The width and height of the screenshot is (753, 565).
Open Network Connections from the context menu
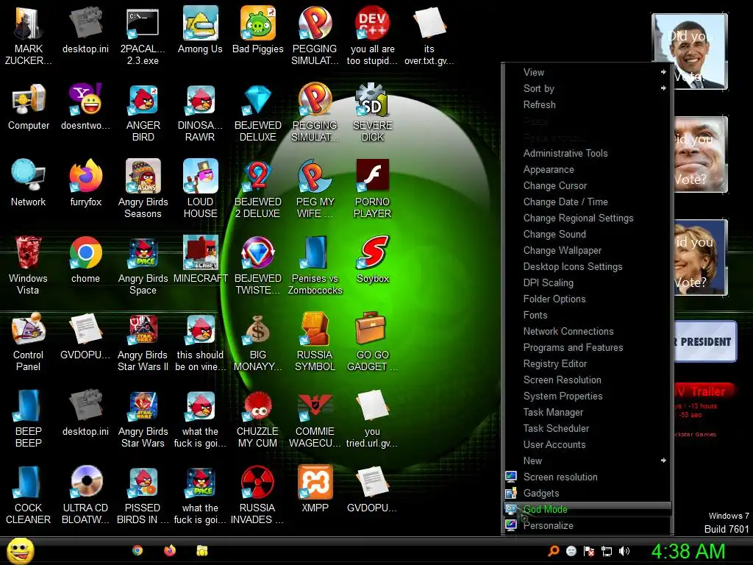pyautogui.click(x=588, y=331)
